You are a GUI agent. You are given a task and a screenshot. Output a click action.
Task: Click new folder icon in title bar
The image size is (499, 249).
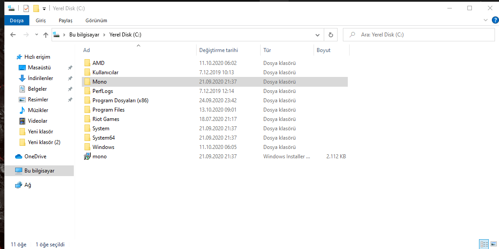36,8
